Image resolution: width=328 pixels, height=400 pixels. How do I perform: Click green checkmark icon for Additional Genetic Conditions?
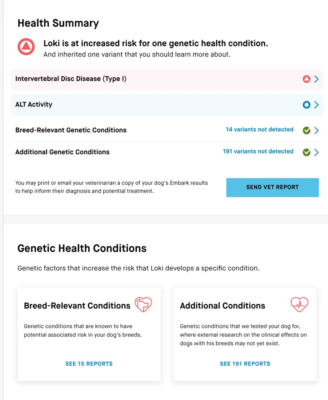pyautogui.click(x=307, y=152)
